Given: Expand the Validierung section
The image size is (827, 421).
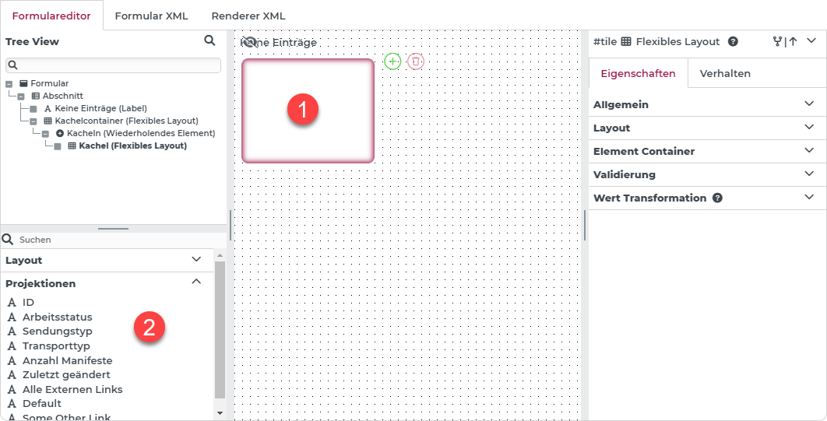Looking at the screenshot, I should click(810, 174).
